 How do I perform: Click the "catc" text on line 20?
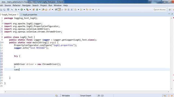coord(17,70)
